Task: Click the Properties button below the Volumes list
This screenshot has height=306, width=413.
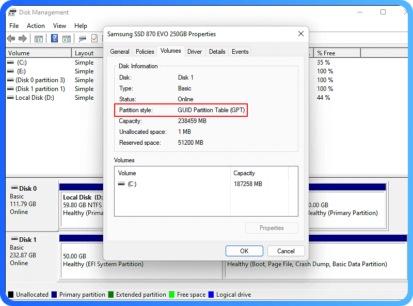Action: tap(272, 228)
